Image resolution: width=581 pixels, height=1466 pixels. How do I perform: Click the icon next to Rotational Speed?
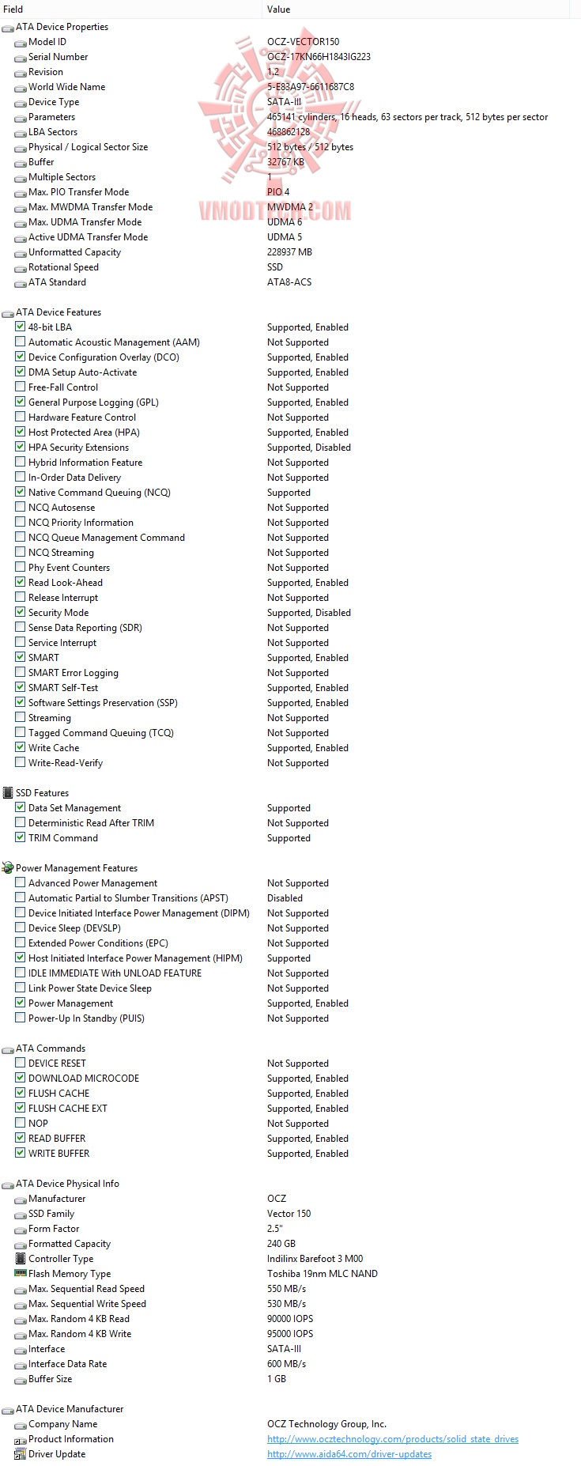(x=21, y=268)
